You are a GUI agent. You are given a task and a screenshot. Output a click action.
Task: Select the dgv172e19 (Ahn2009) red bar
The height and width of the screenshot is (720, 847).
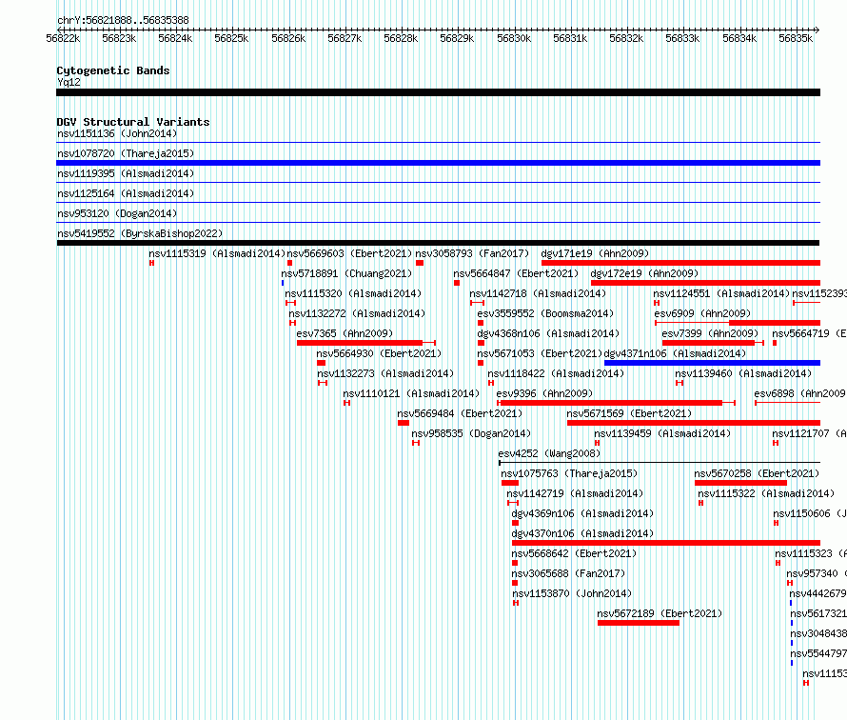click(x=705, y=283)
